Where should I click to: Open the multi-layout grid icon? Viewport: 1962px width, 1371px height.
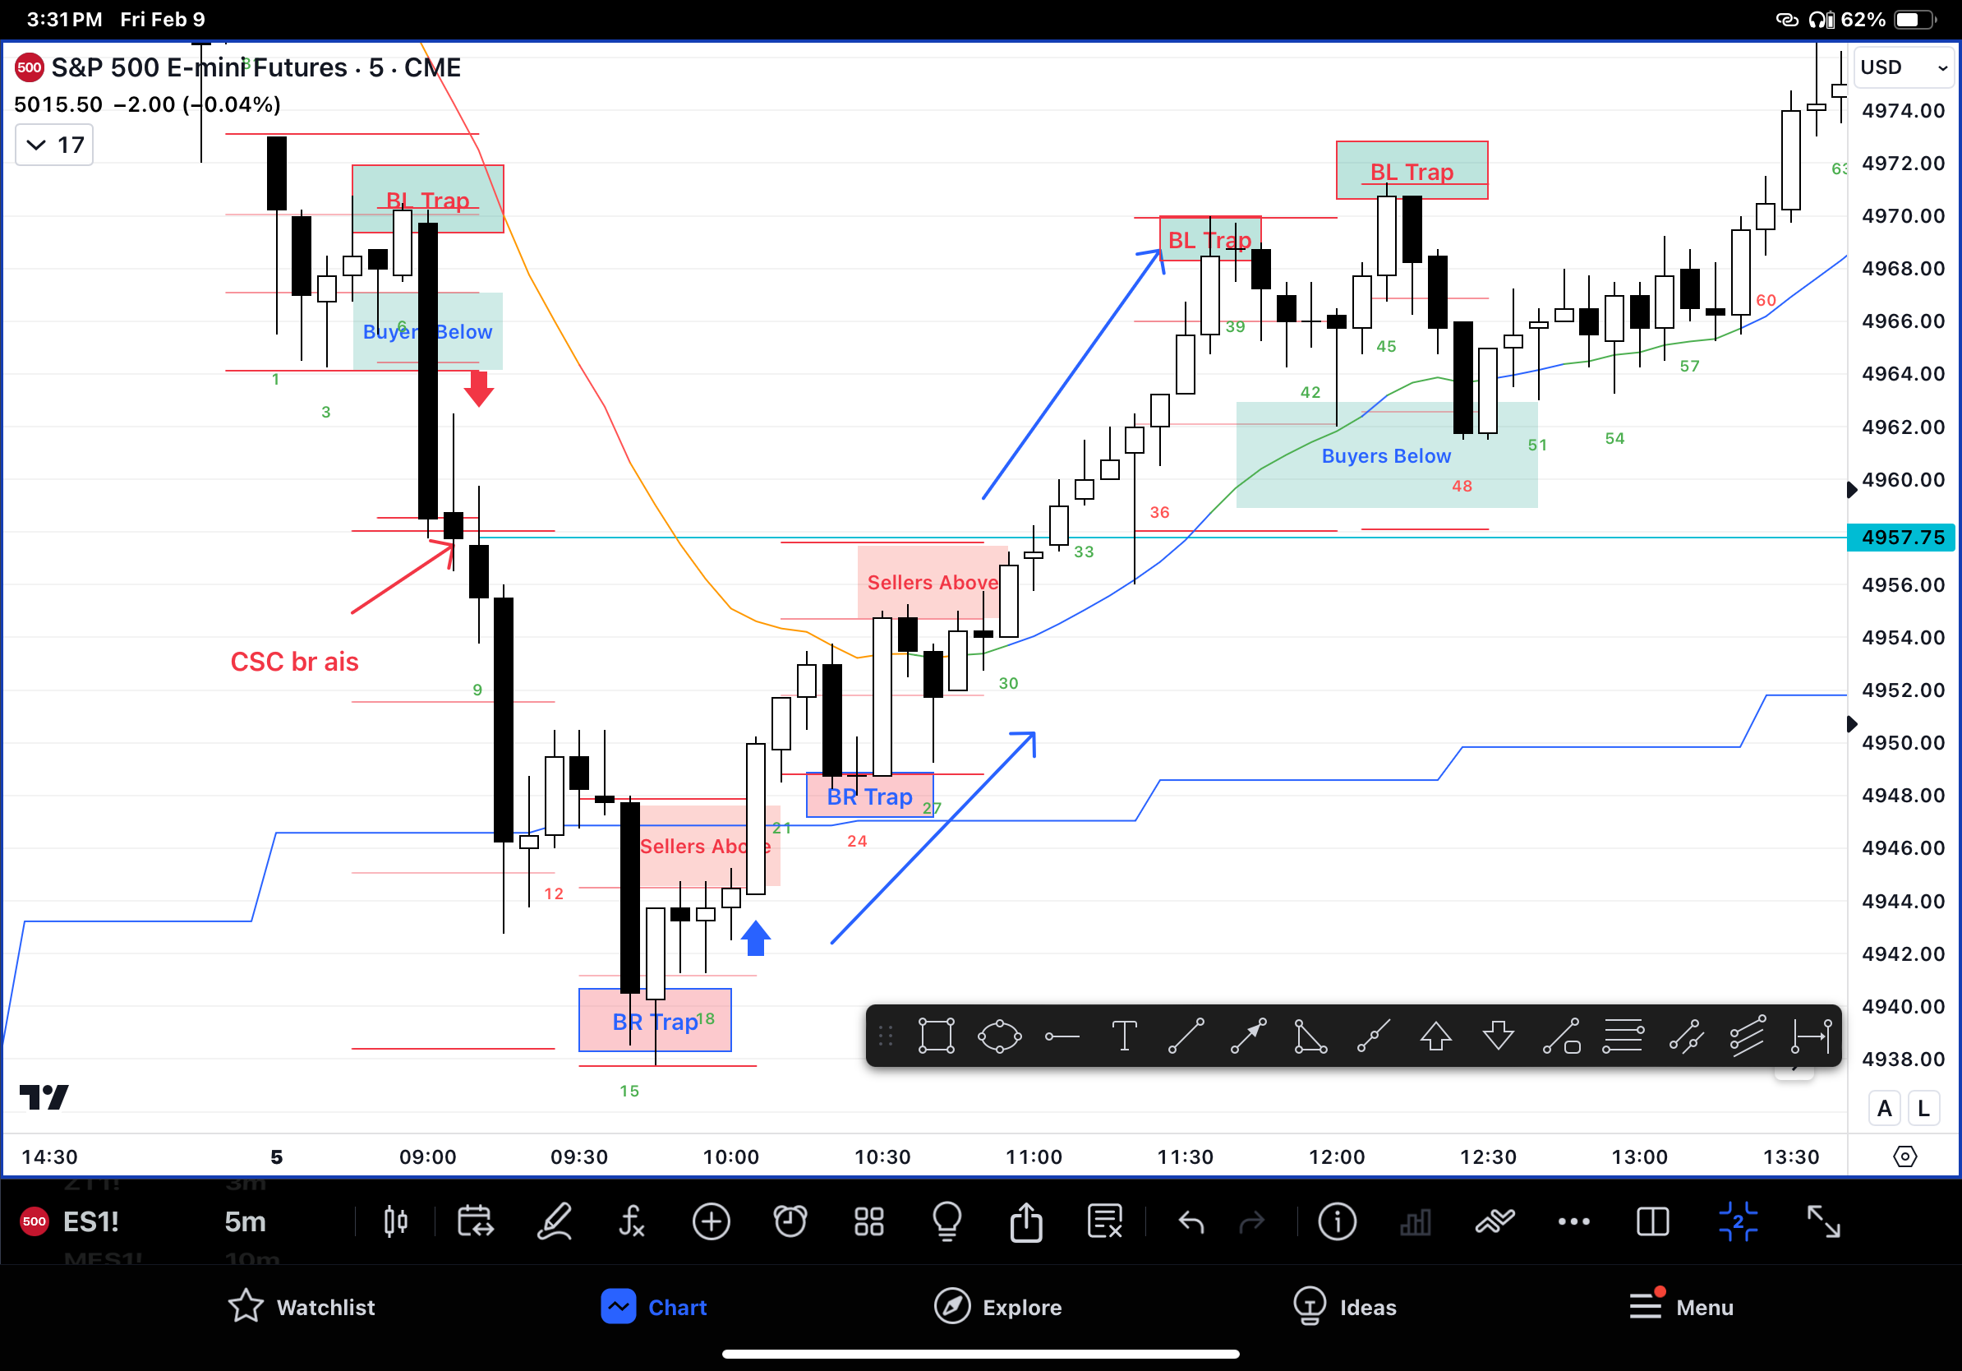(868, 1222)
